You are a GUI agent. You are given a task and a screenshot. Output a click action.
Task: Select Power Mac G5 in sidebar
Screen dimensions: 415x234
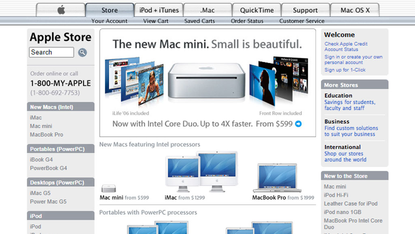tap(48, 202)
